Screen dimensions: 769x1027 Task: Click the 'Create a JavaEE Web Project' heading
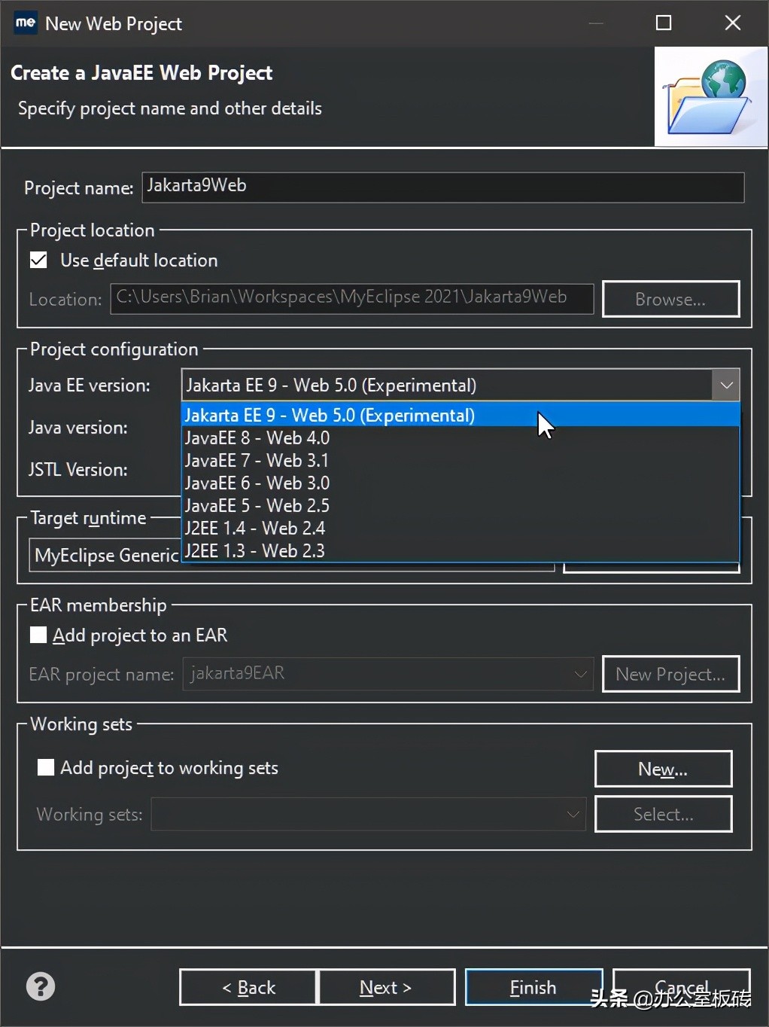click(x=141, y=73)
